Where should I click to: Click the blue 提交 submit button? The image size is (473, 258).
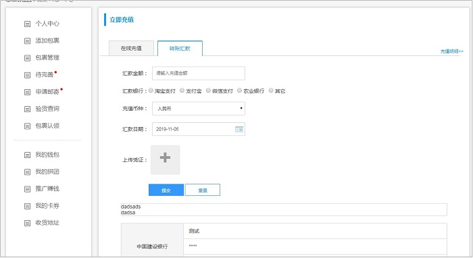click(166, 190)
